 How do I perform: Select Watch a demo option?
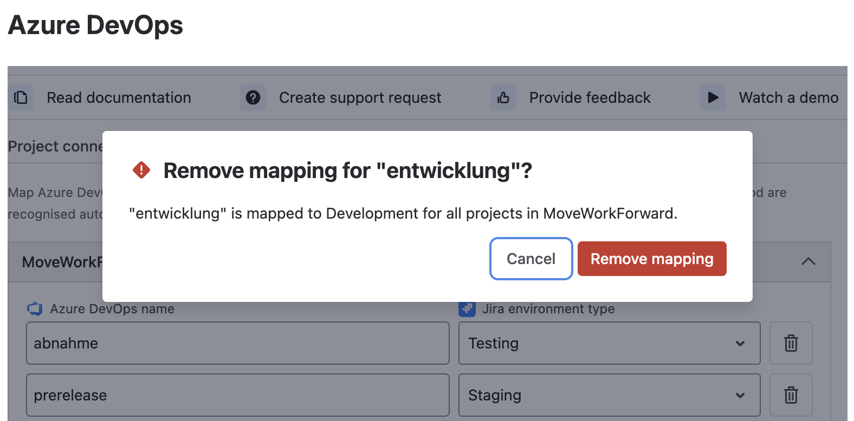tap(788, 97)
